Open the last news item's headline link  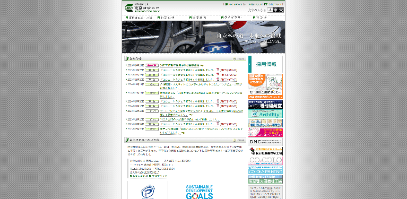tap(202, 131)
